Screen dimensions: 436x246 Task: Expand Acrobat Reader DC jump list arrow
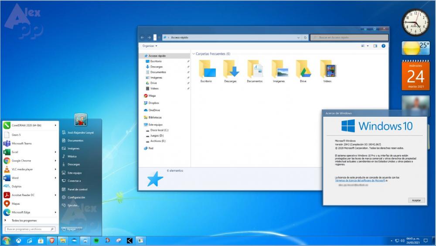click(55, 195)
